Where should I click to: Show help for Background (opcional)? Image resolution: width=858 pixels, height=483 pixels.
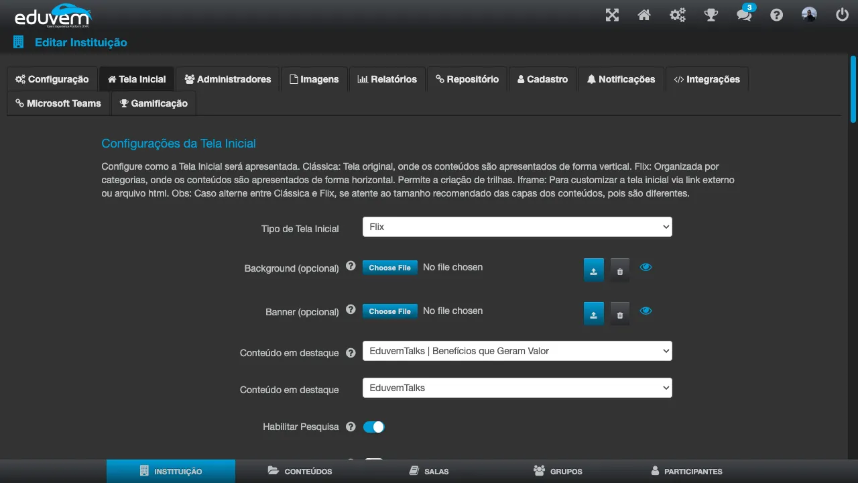click(351, 266)
